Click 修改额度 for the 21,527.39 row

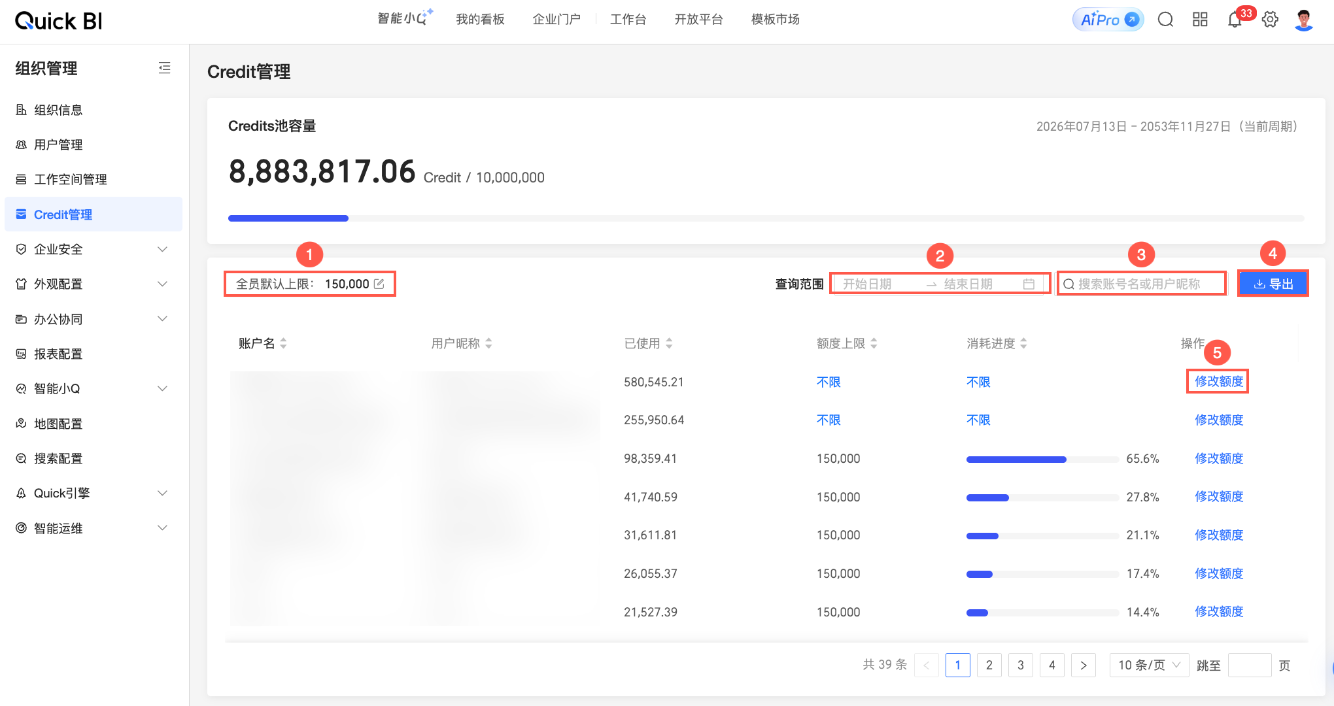(x=1219, y=612)
